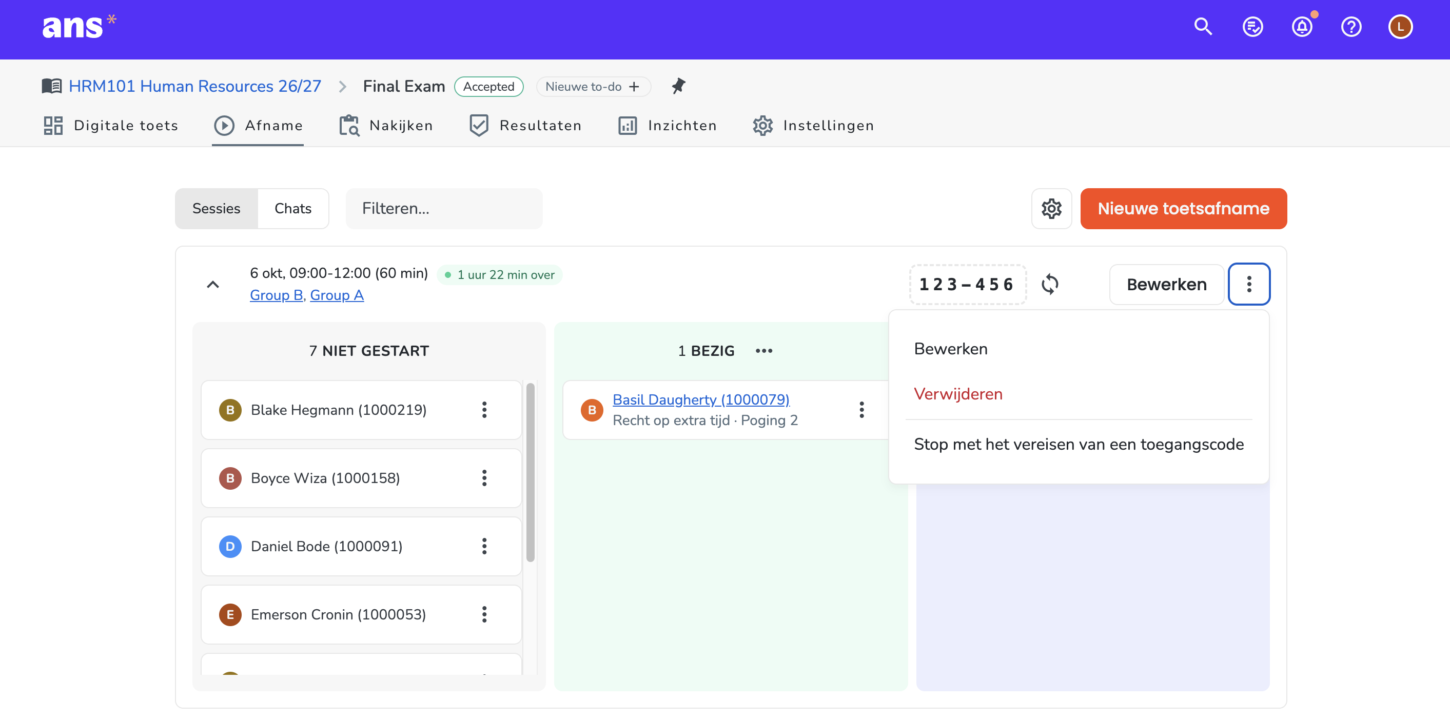The image size is (1450, 721).
Task: Click the Bewerken button in session header
Action: coord(1166,284)
